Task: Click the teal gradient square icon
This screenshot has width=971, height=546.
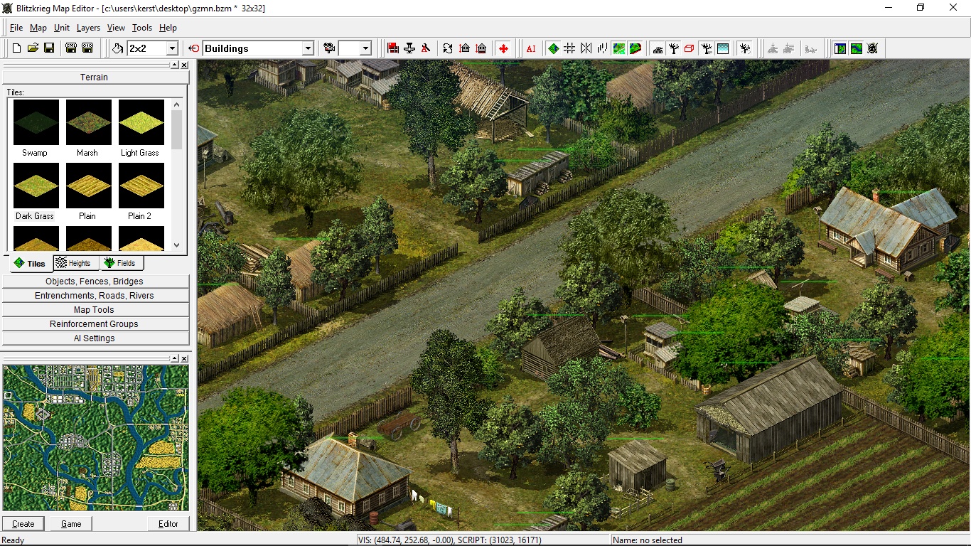Action: (723, 48)
